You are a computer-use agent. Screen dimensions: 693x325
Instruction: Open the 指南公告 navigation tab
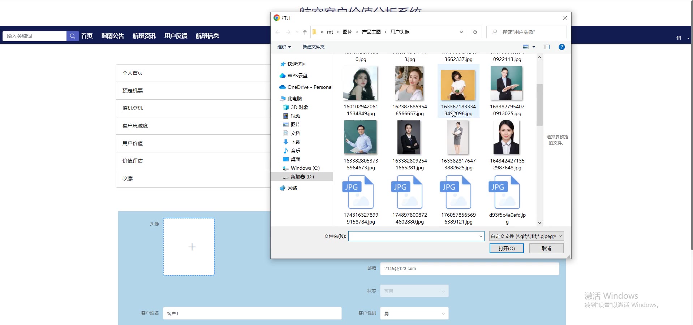(112, 36)
